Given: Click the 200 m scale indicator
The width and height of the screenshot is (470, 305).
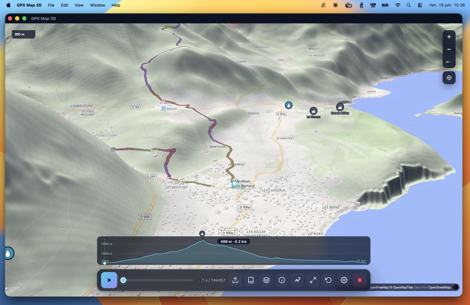Looking at the screenshot, I should coord(23,34).
